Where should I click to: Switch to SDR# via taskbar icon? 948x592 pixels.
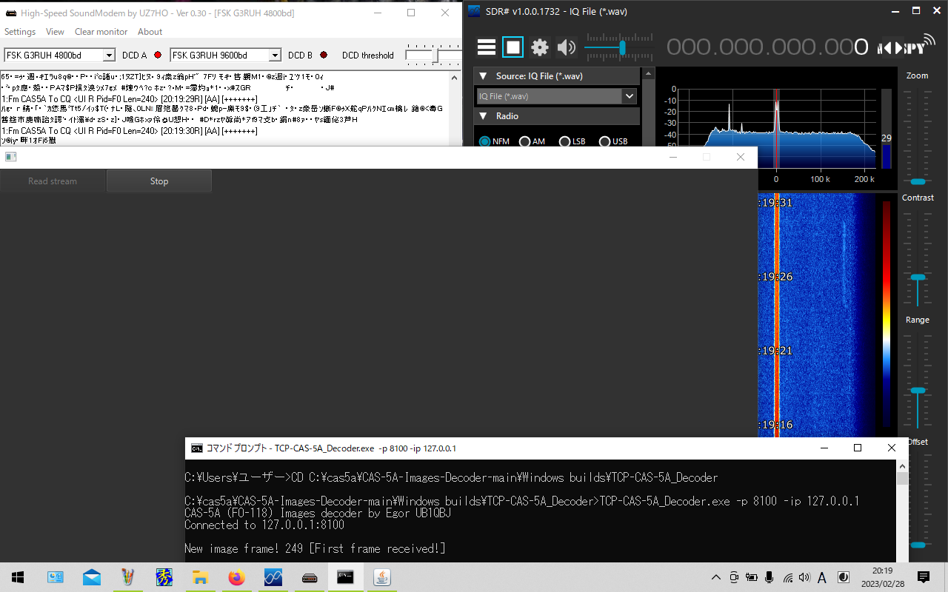point(273,577)
